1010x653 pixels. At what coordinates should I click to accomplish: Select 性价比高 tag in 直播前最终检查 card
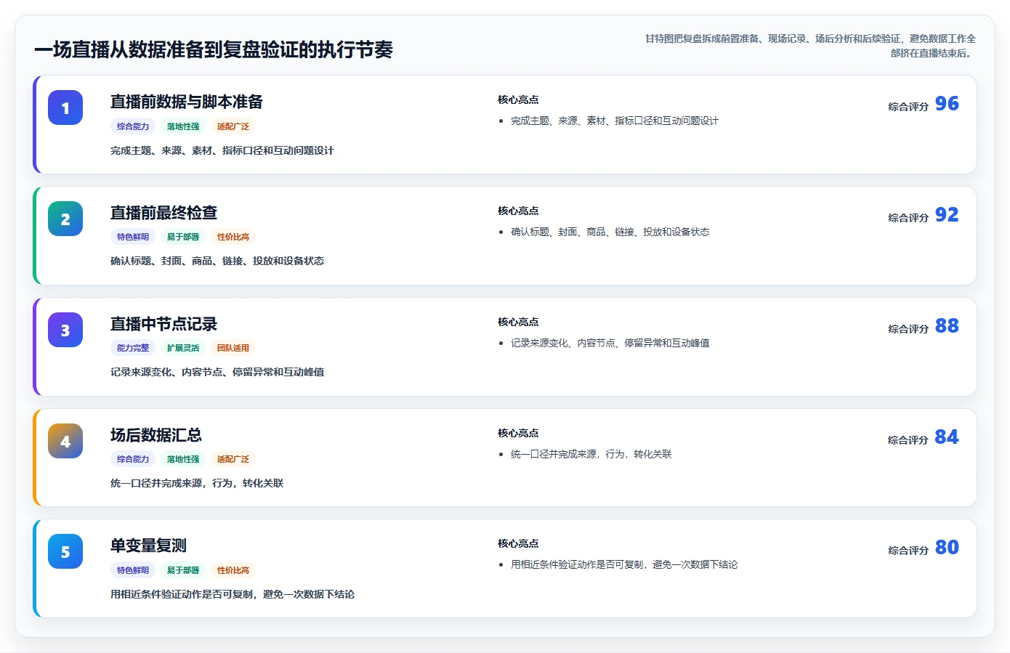233,237
